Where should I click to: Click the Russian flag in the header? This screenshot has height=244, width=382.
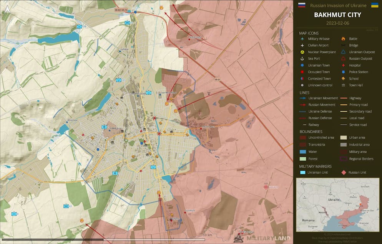coord(302,5)
